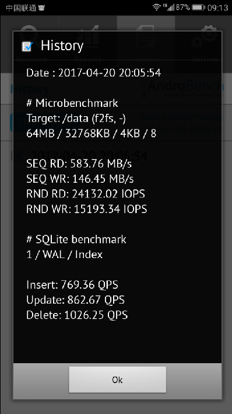Image resolution: width=232 pixels, height=414 pixels.
Task: Tap the History dialog title text
Action: pyautogui.click(x=62, y=46)
